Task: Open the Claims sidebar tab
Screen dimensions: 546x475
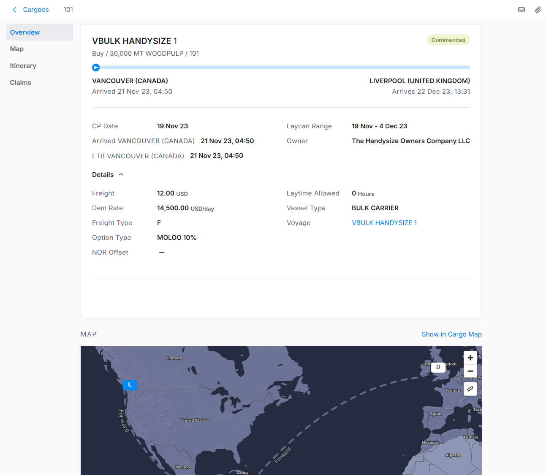Action: [x=21, y=83]
